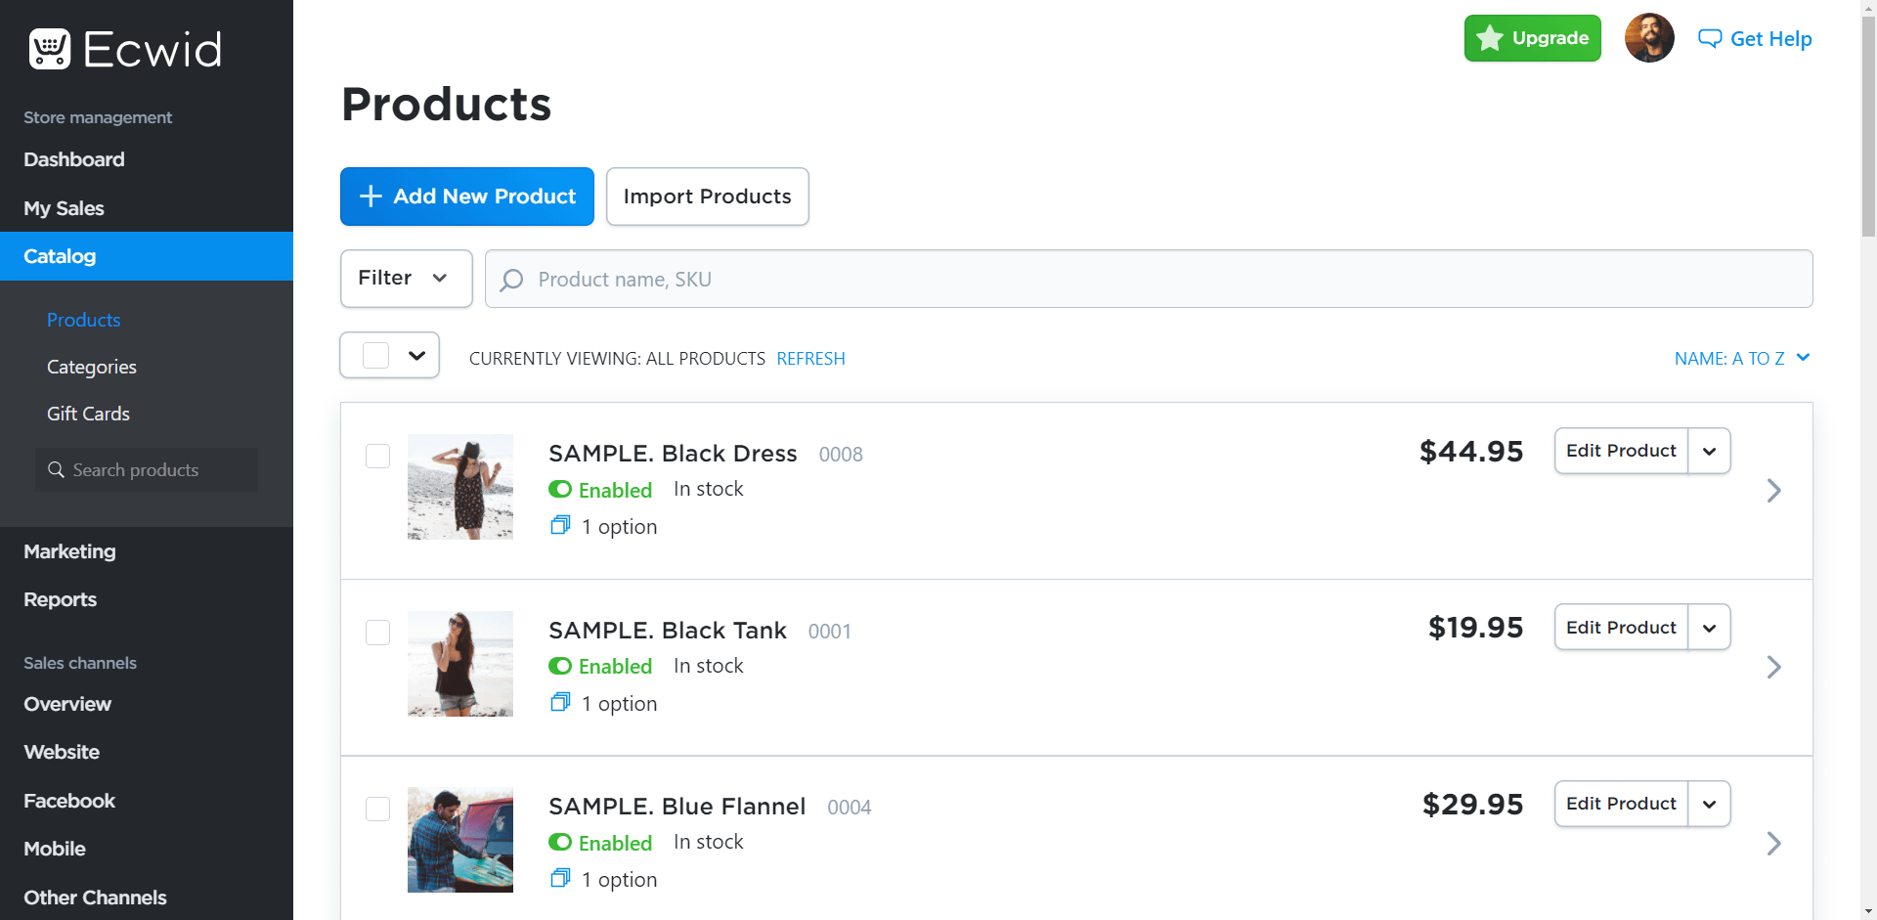Tick the checkbox for SAMPLE. Black Dress

(x=377, y=457)
